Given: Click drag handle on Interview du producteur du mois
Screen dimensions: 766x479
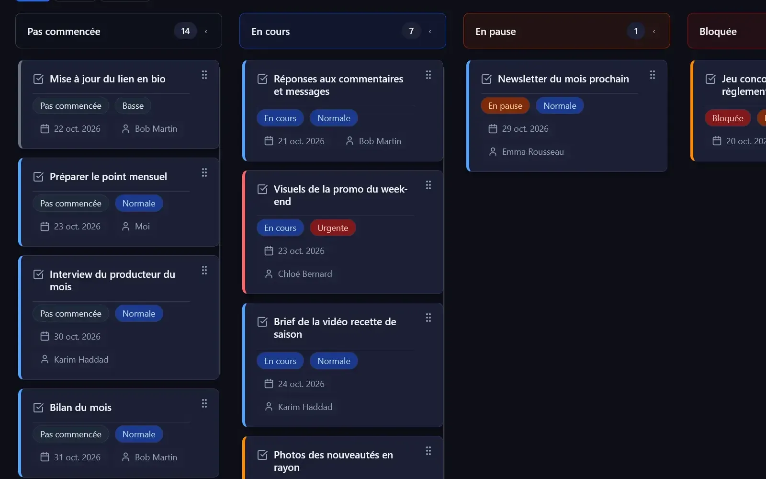Looking at the screenshot, I should (x=204, y=270).
